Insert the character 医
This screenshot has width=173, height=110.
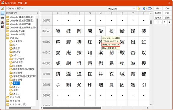point(90,74)
